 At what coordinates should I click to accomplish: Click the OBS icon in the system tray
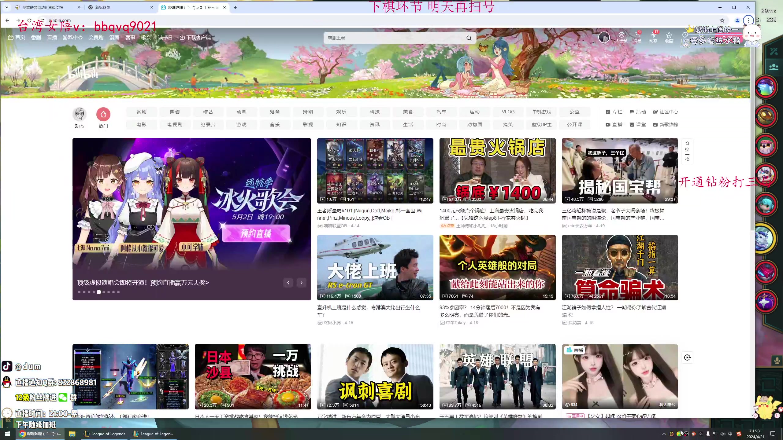687,434
